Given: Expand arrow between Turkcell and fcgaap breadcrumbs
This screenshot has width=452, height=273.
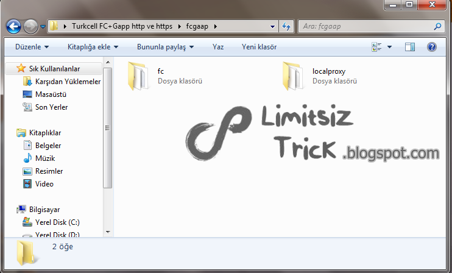Looking at the screenshot, I should point(180,26).
